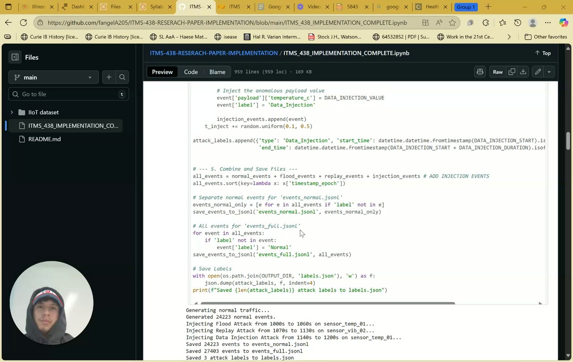This screenshot has width=573, height=362.
Task: Open the SL AaA – Haese Mat bookmark
Action: (x=179, y=37)
